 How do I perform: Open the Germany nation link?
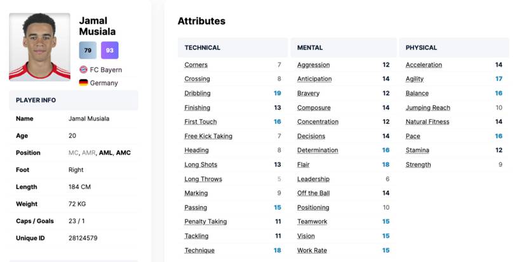coord(104,83)
